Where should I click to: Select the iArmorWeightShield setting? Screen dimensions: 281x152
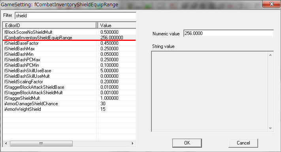point(69,109)
